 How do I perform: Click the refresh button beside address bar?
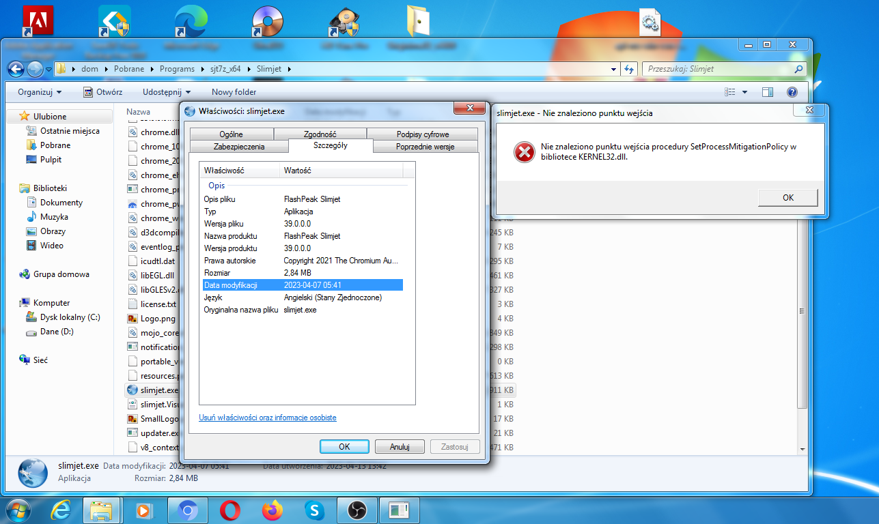point(630,69)
